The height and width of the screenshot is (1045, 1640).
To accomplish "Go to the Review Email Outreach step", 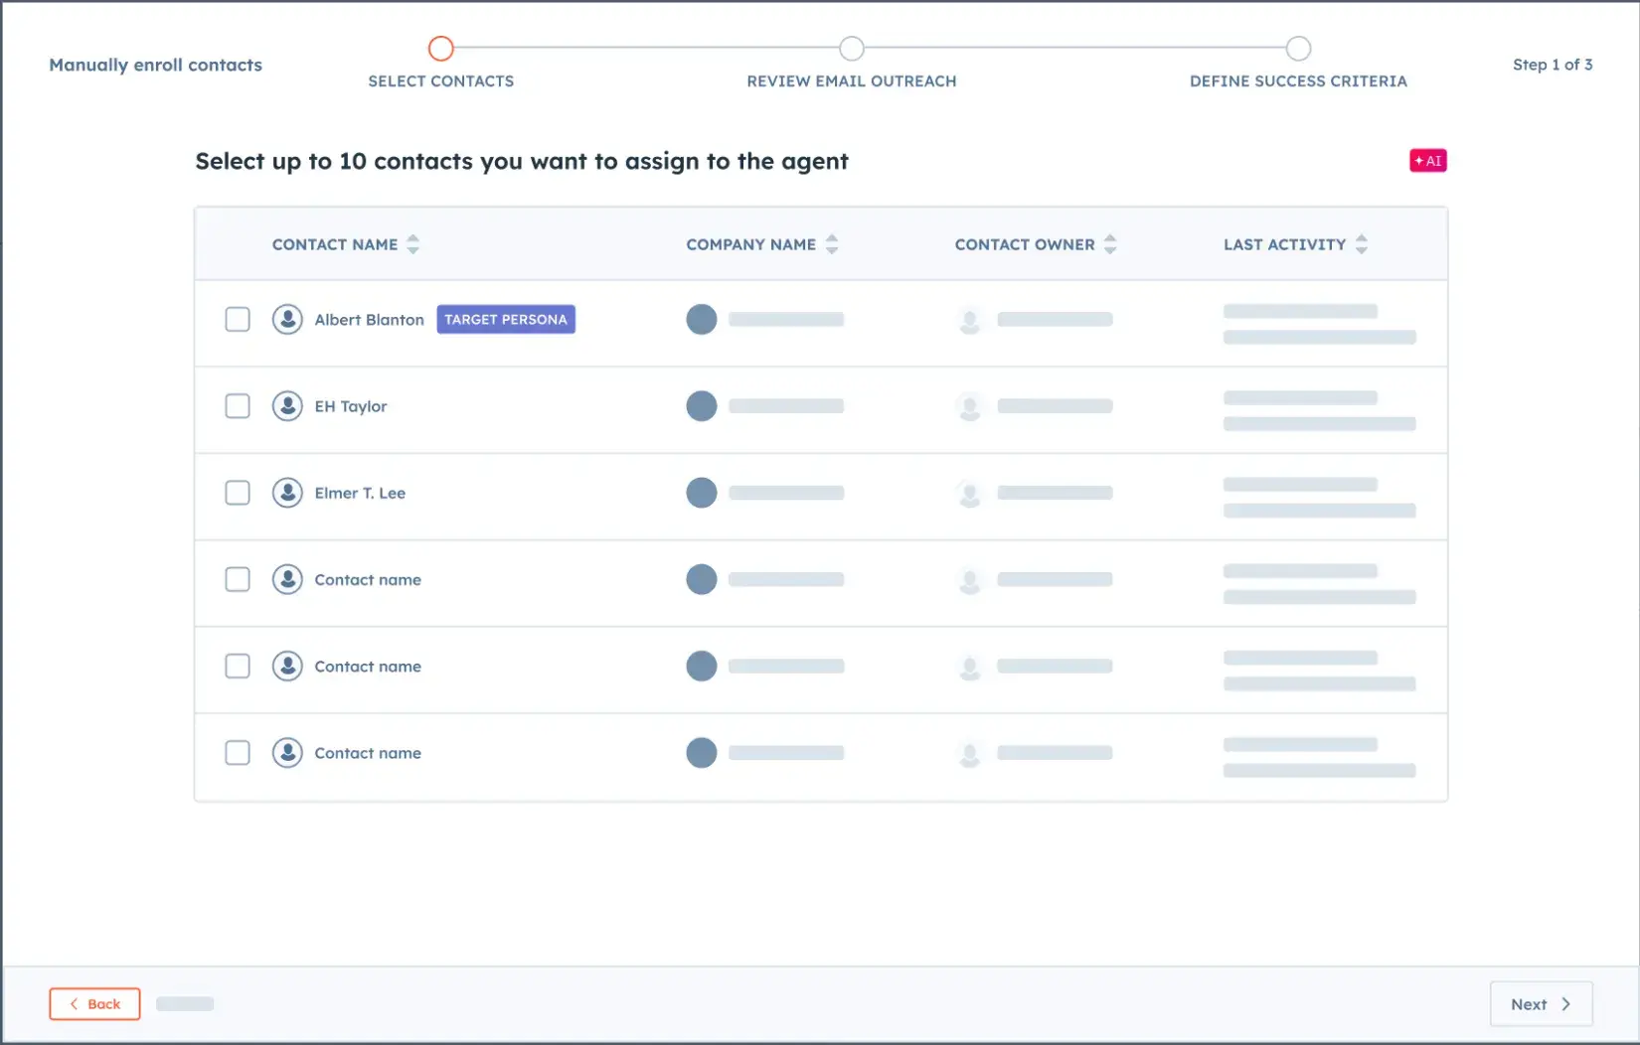I will point(852,49).
